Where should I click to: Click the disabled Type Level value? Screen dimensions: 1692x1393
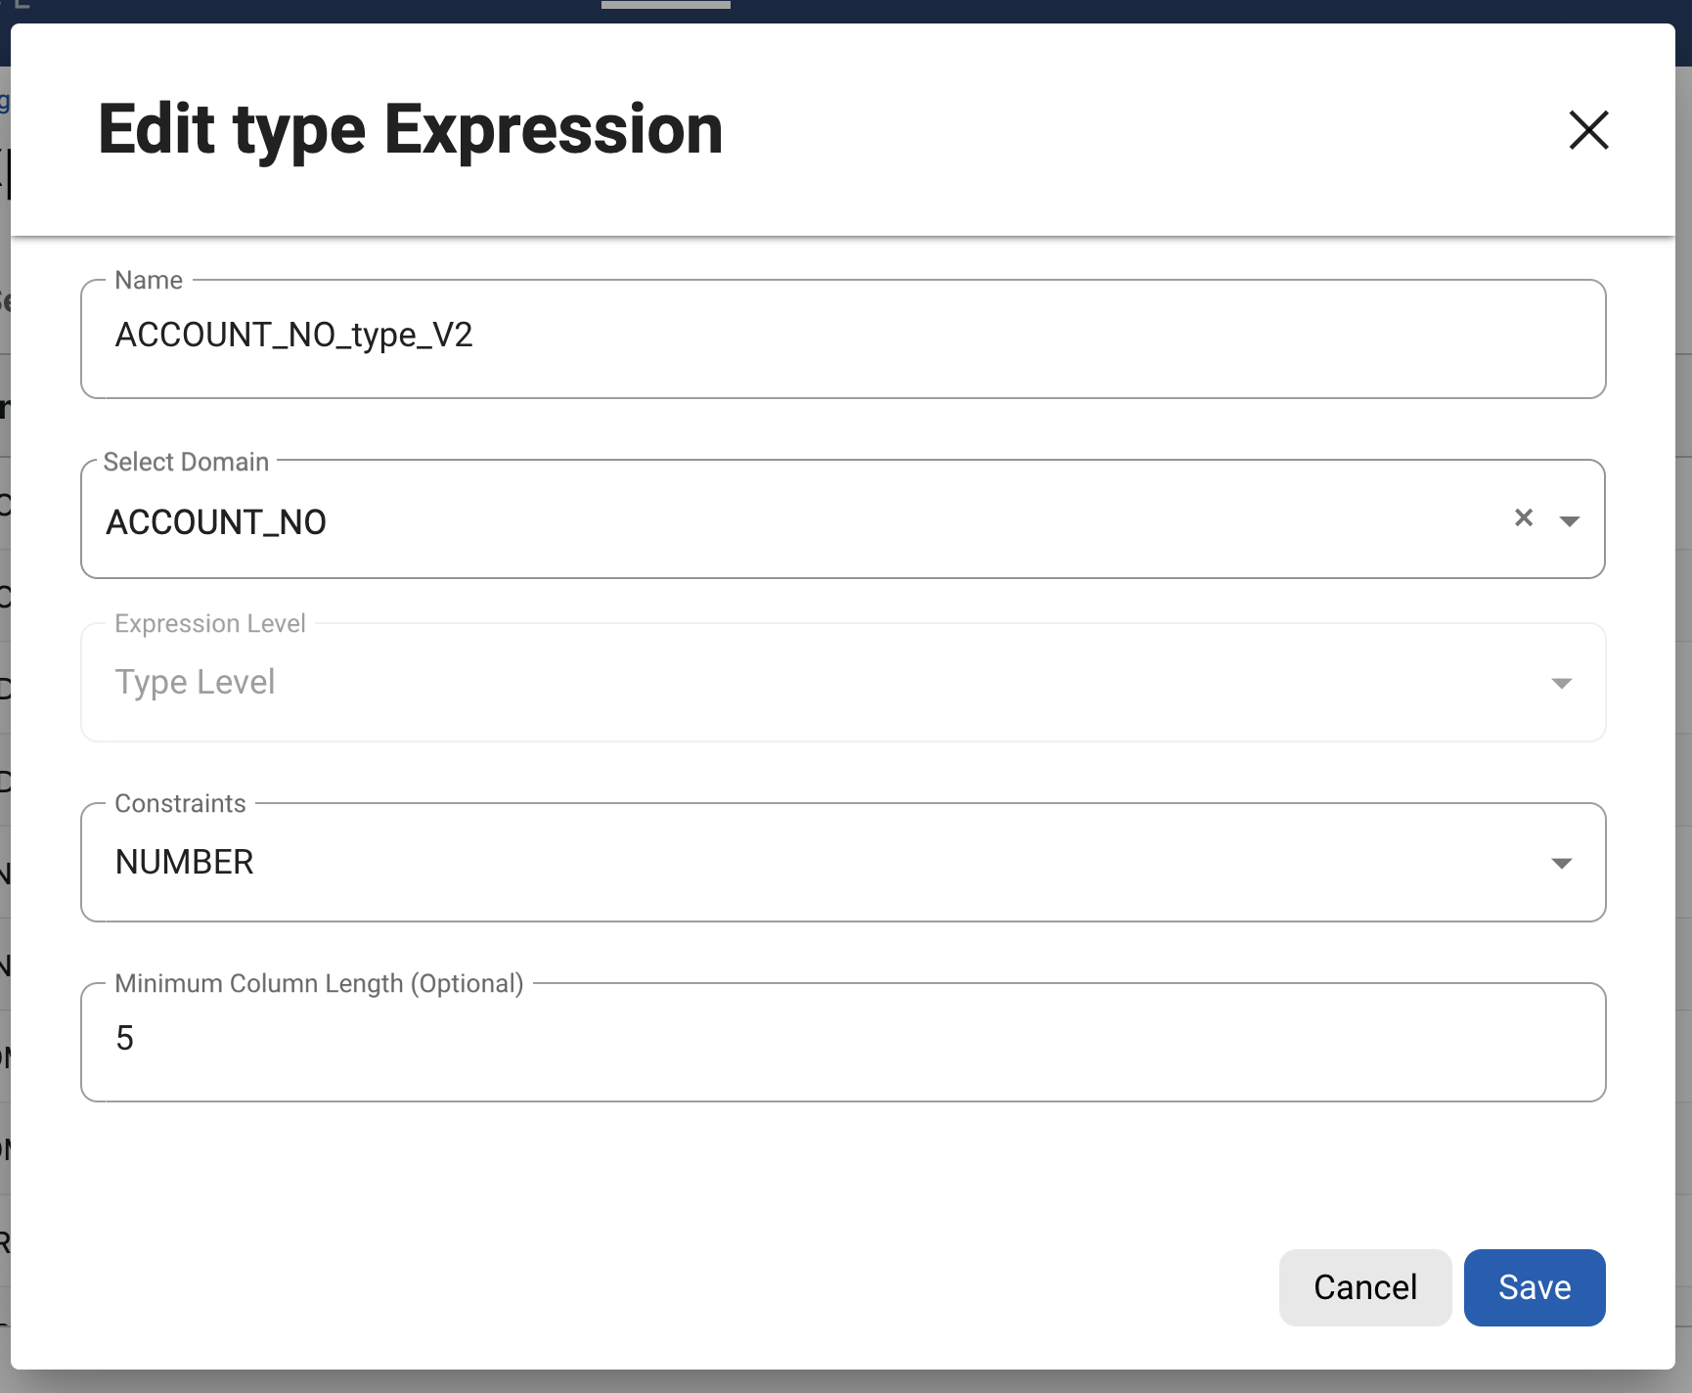point(195,682)
